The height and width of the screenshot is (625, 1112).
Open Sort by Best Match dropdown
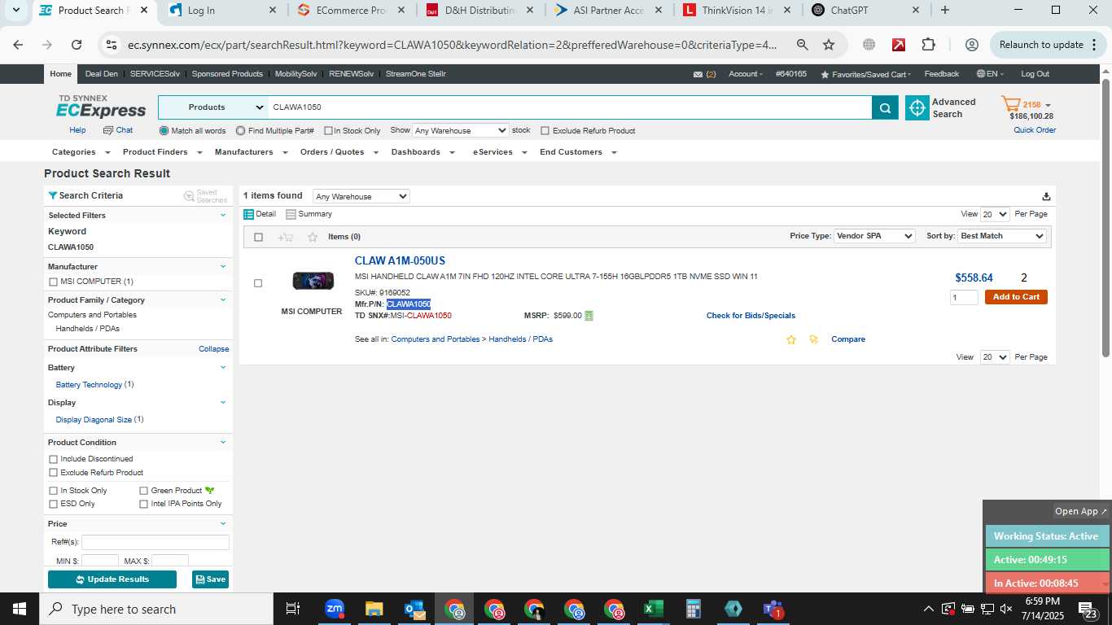pyautogui.click(x=1002, y=236)
